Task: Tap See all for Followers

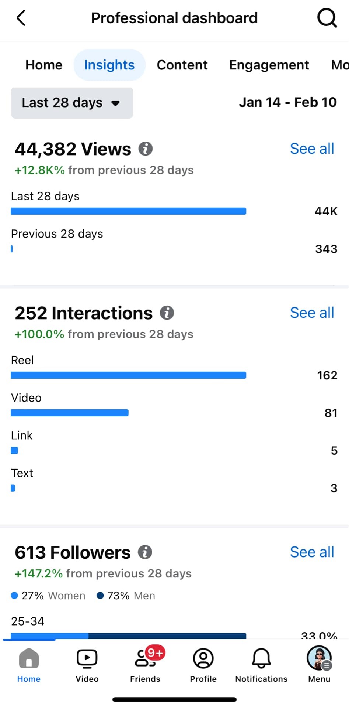Action: [312, 552]
